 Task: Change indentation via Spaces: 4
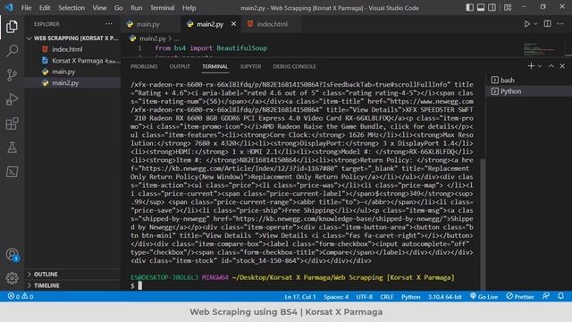tap(336, 297)
